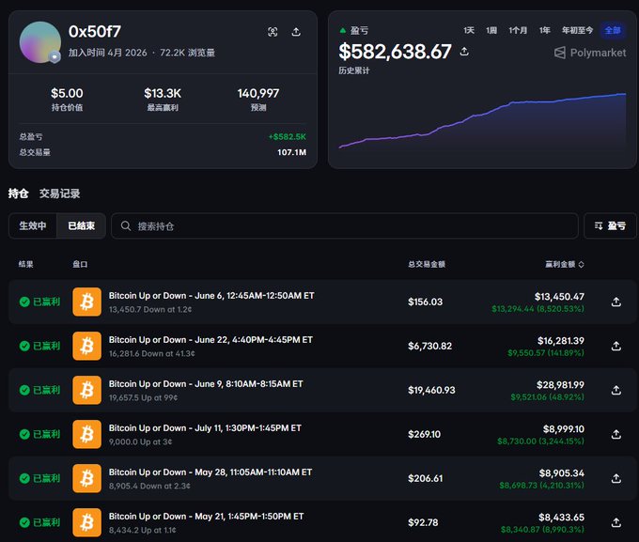The width and height of the screenshot is (639, 542).
Task: Click the green check in the June 6 row
Action: (24, 302)
